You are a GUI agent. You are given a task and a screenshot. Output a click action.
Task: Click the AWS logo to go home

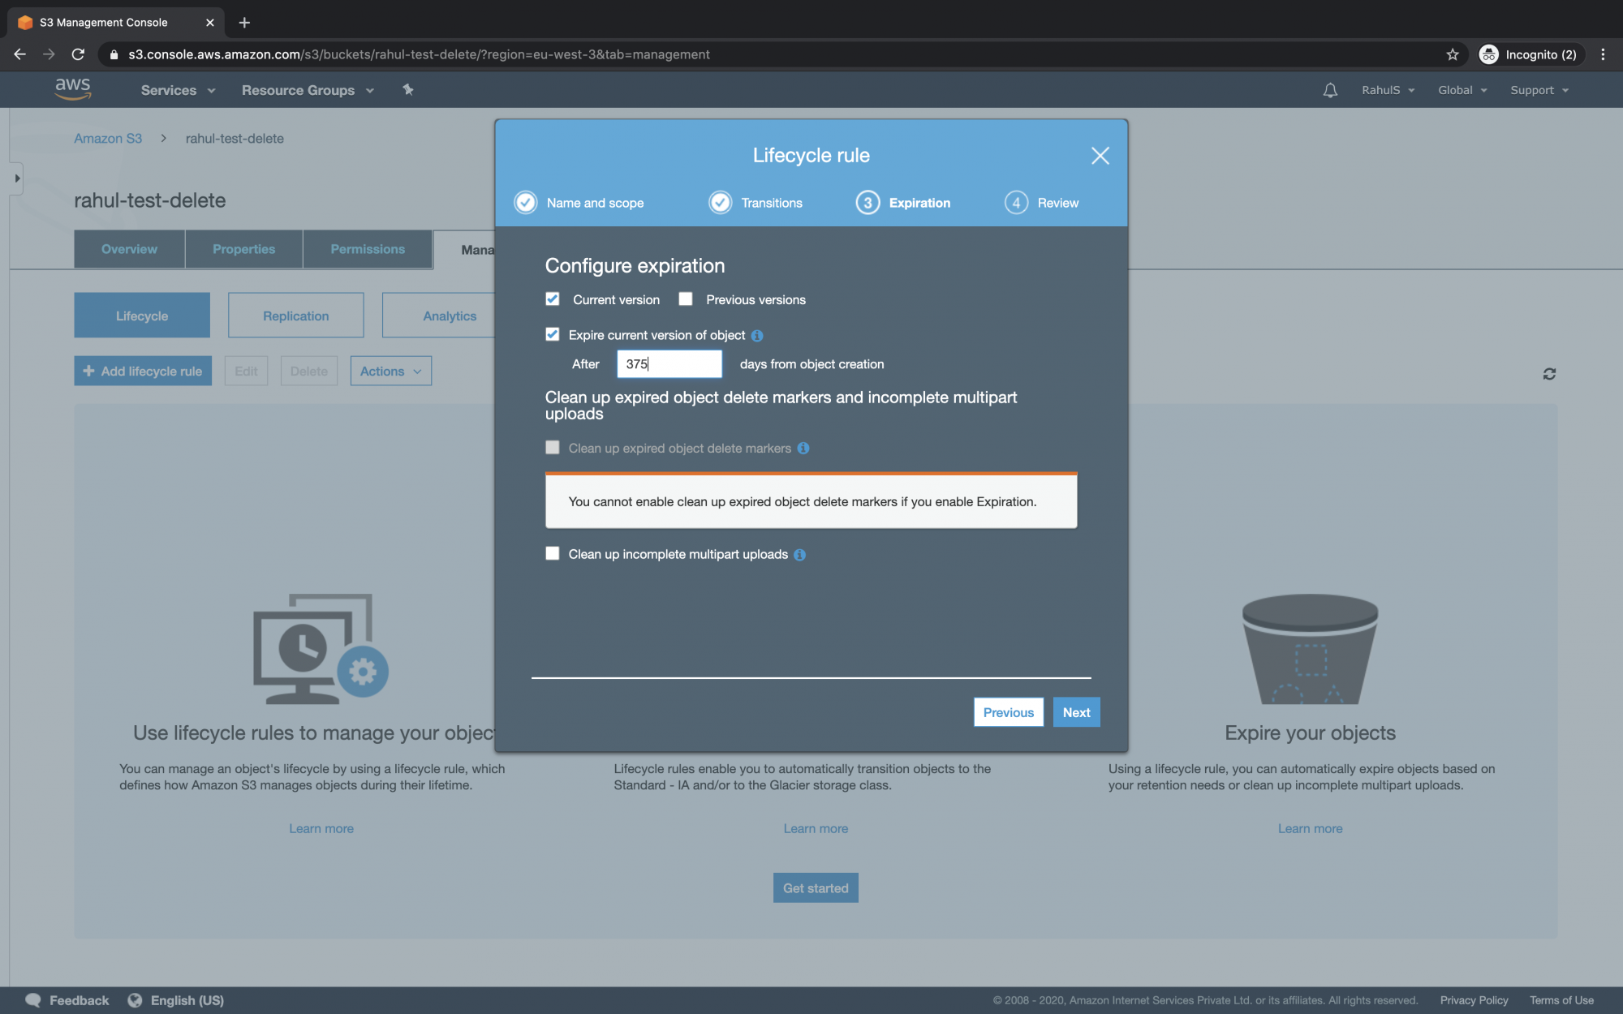point(73,89)
